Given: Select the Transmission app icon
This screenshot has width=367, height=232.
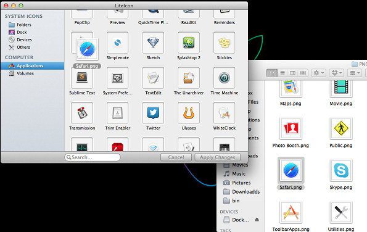Looking at the screenshot, I should [x=82, y=113].
